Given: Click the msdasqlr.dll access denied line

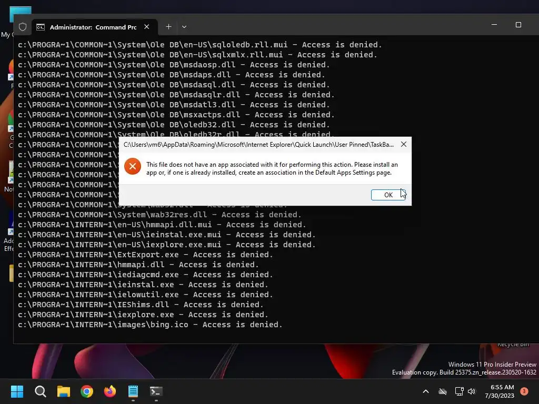Looking at the screenshot, I should pyautogui.click(x=176, y=95).
